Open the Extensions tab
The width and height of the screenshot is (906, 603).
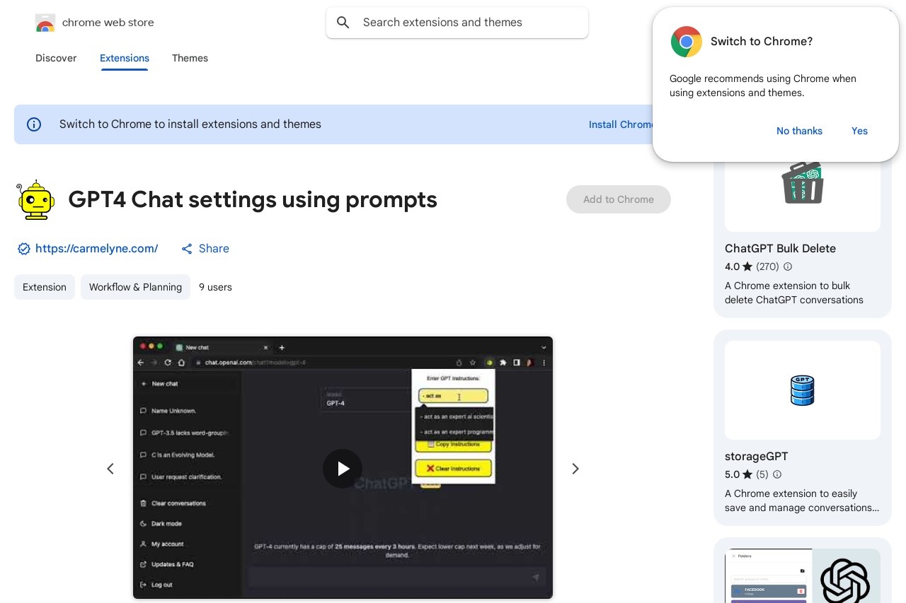125,58
